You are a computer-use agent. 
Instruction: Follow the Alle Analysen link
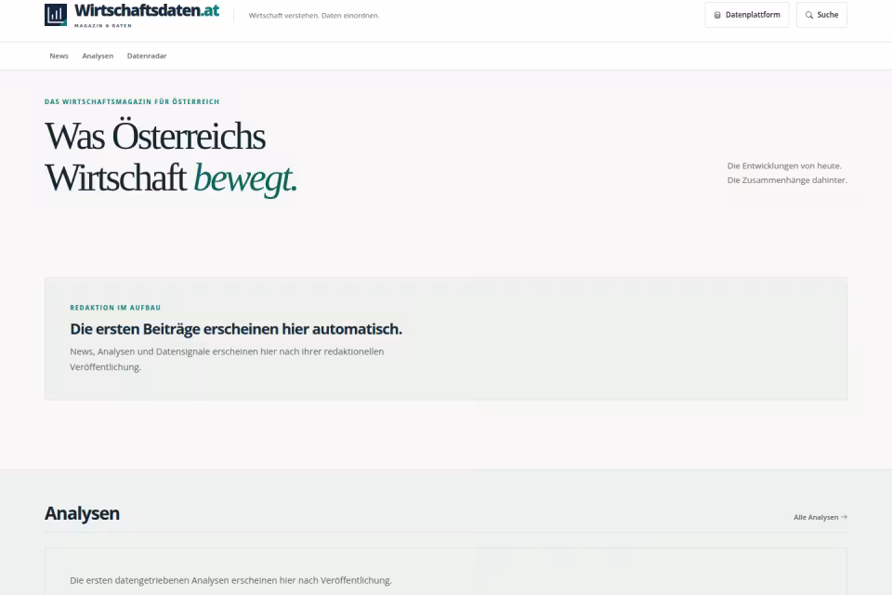point(820,517)
